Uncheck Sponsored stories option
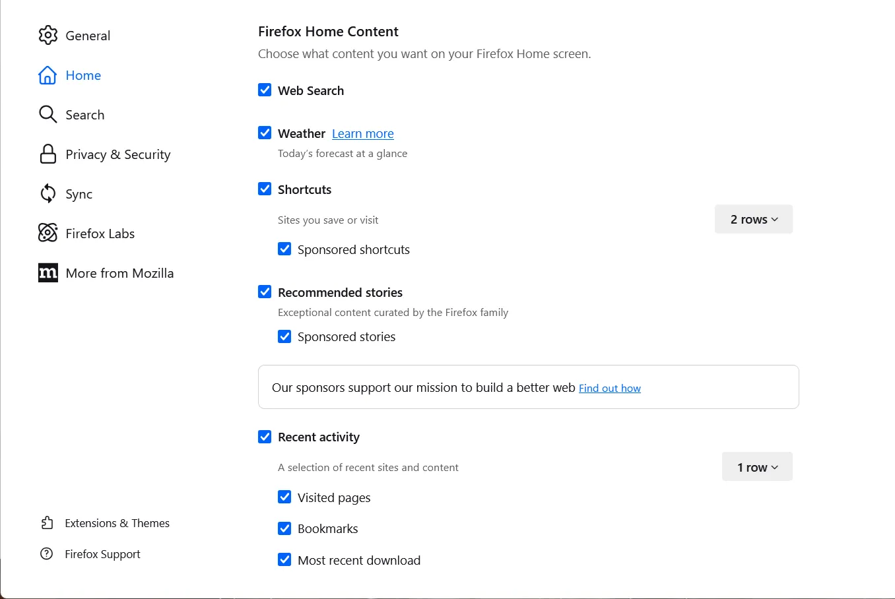The width and height of the screenshot is (895, 599). point(284,336)
